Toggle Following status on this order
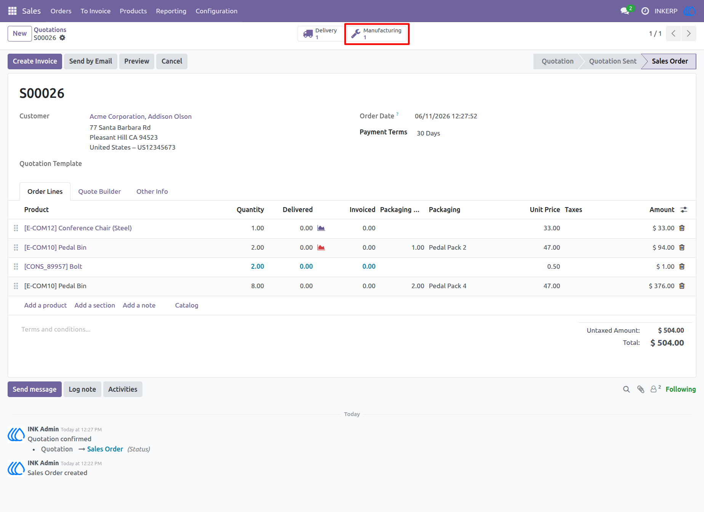Screen dimensions: 704x512 [x=680, y=389]
